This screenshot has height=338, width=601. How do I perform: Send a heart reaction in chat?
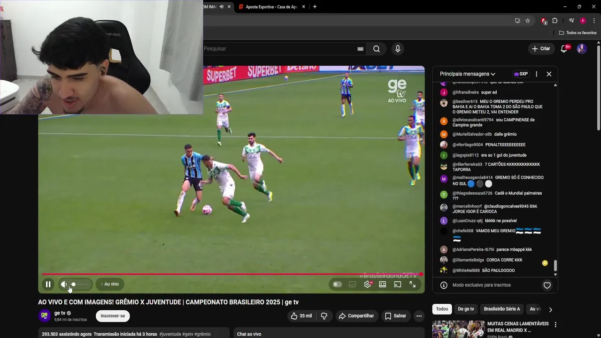pos(547,285)
